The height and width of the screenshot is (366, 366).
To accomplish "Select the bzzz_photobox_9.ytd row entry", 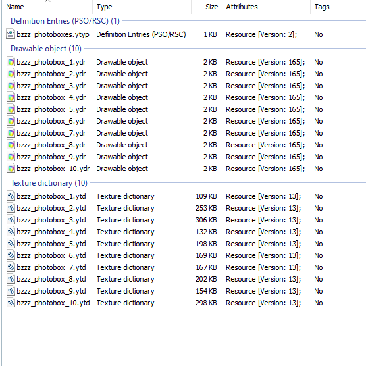I will (x=184, y=291).
